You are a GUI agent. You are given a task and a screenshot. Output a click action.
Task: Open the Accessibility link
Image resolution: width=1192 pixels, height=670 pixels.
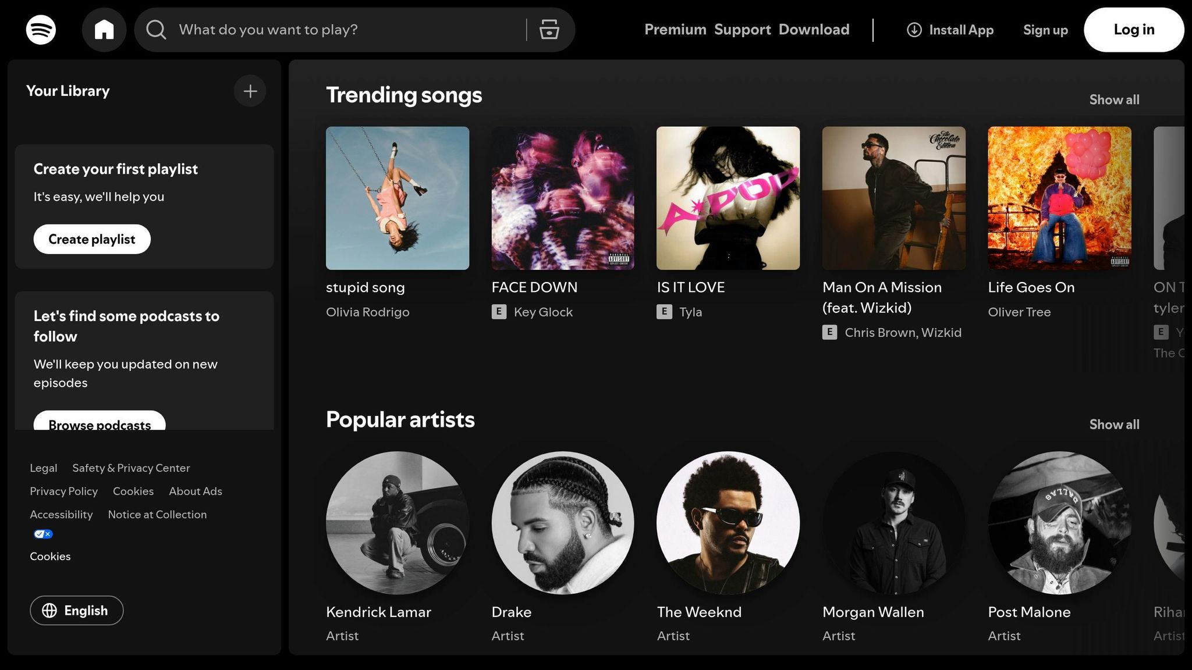coord(61,514)
